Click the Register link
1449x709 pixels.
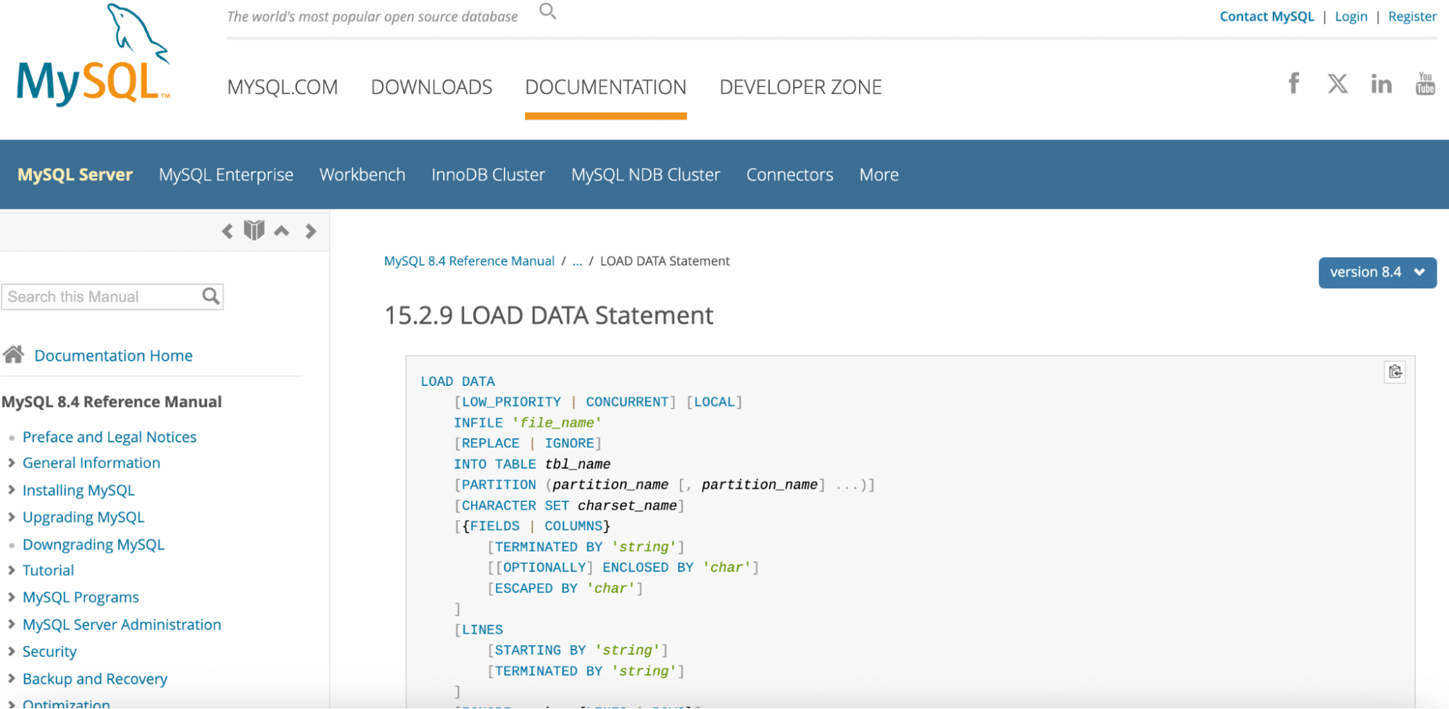click(x=1412, y=17)
